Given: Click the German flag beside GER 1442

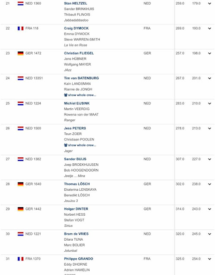Looking at the screenshot, I should (21, 209).
